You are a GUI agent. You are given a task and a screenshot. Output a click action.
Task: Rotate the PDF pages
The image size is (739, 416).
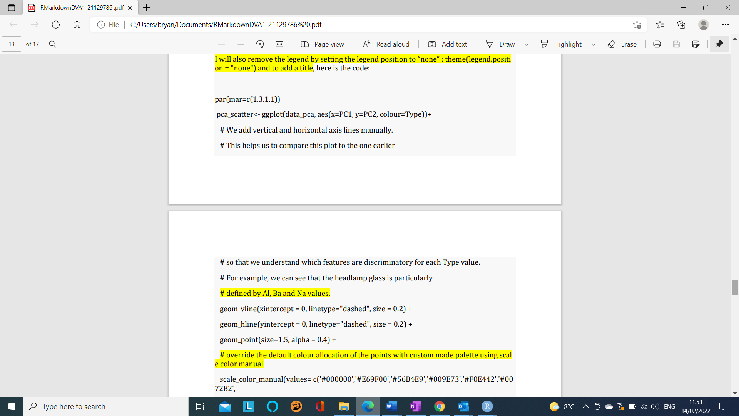[x=260, y=44]
